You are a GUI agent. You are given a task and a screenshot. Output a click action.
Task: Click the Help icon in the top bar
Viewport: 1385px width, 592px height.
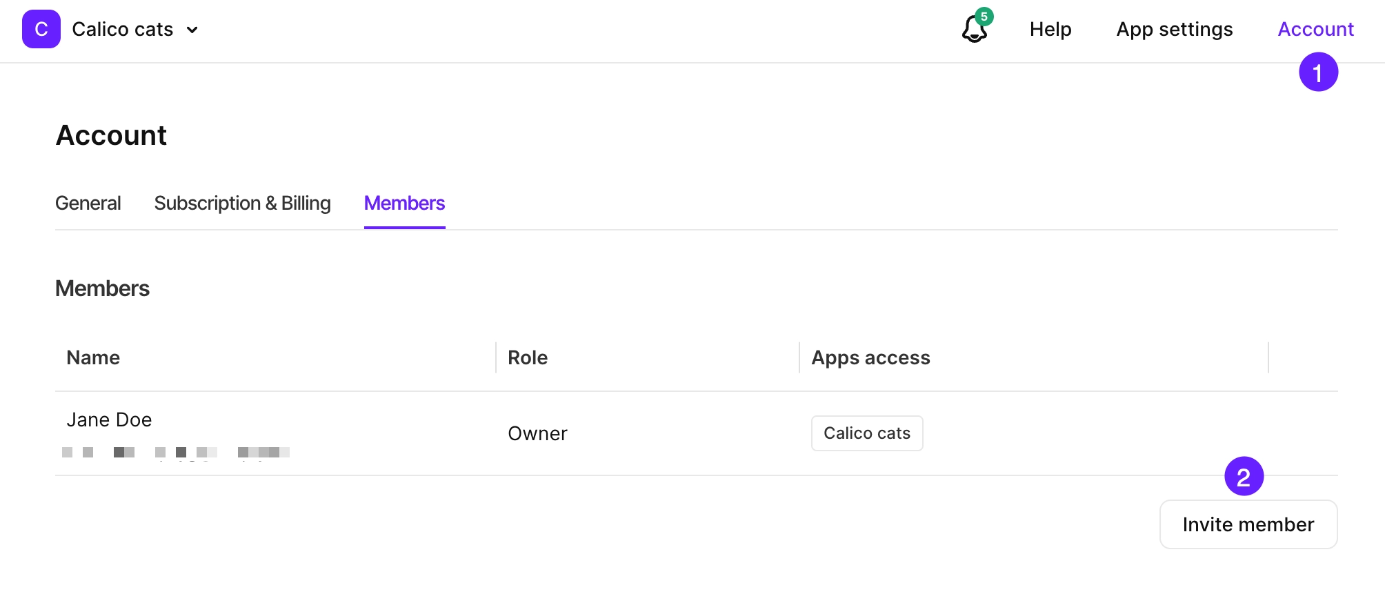click(1050, 29)
